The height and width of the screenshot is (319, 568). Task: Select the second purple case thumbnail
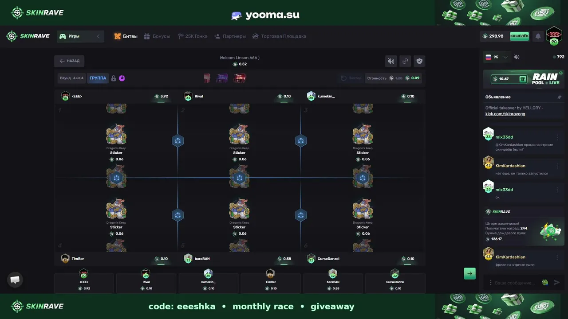click(222, 78)
